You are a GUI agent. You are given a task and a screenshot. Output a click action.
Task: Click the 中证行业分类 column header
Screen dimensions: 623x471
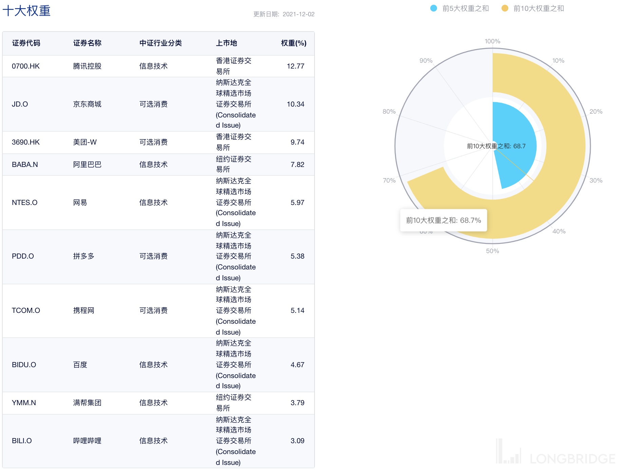[161, 43]
